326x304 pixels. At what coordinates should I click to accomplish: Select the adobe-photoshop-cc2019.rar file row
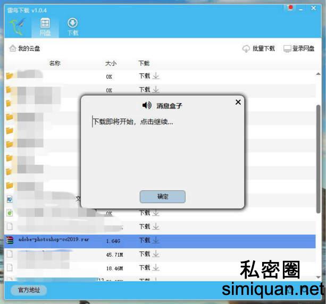53,240
